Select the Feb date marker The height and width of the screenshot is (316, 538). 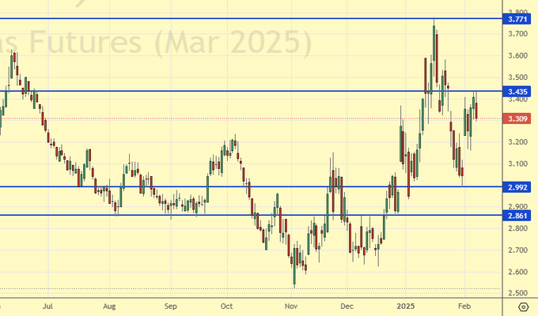click(465, 305)
